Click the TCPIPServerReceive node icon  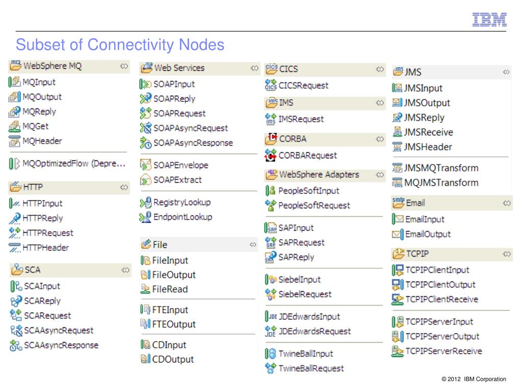coord(398,351)
